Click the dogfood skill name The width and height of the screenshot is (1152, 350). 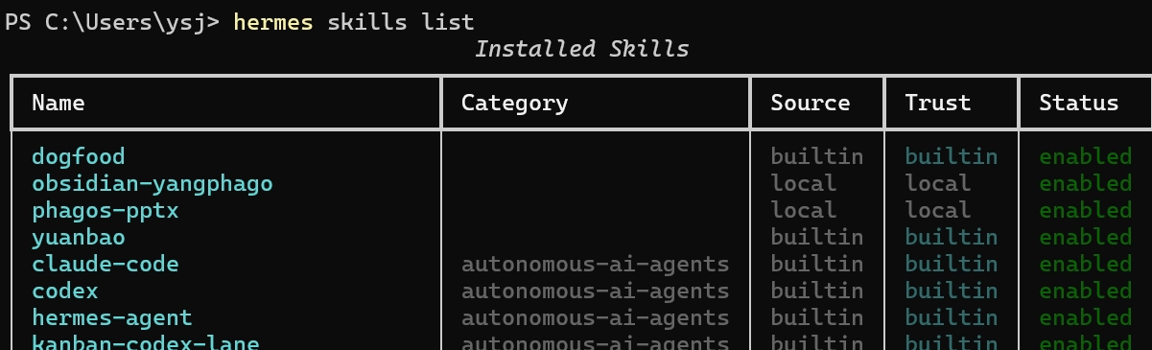pos(79,156)
